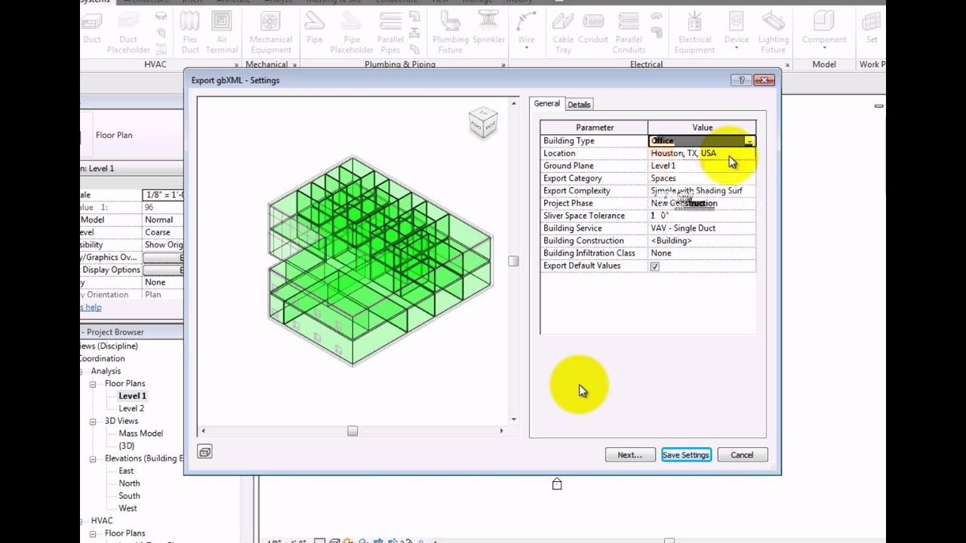Open the Level 1 floor plan view
The height and width of the screenshot is (543, 966).
click(x=132, y=396)
